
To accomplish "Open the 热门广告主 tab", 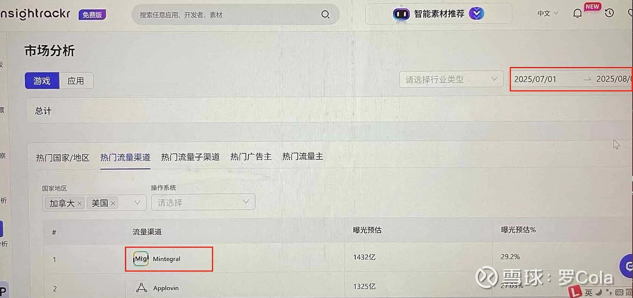I will click(251, 157).
